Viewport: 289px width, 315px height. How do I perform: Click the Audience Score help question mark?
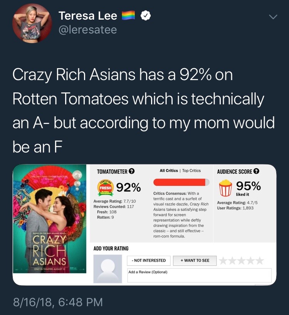(256, 171)
